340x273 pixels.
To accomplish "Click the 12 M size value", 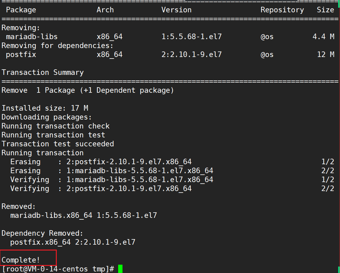I will 325,55.
